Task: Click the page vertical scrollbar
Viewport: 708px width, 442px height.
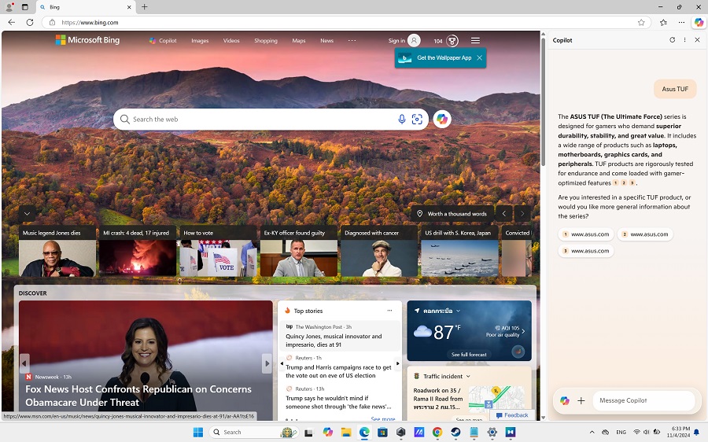Action: coord(543,102)
